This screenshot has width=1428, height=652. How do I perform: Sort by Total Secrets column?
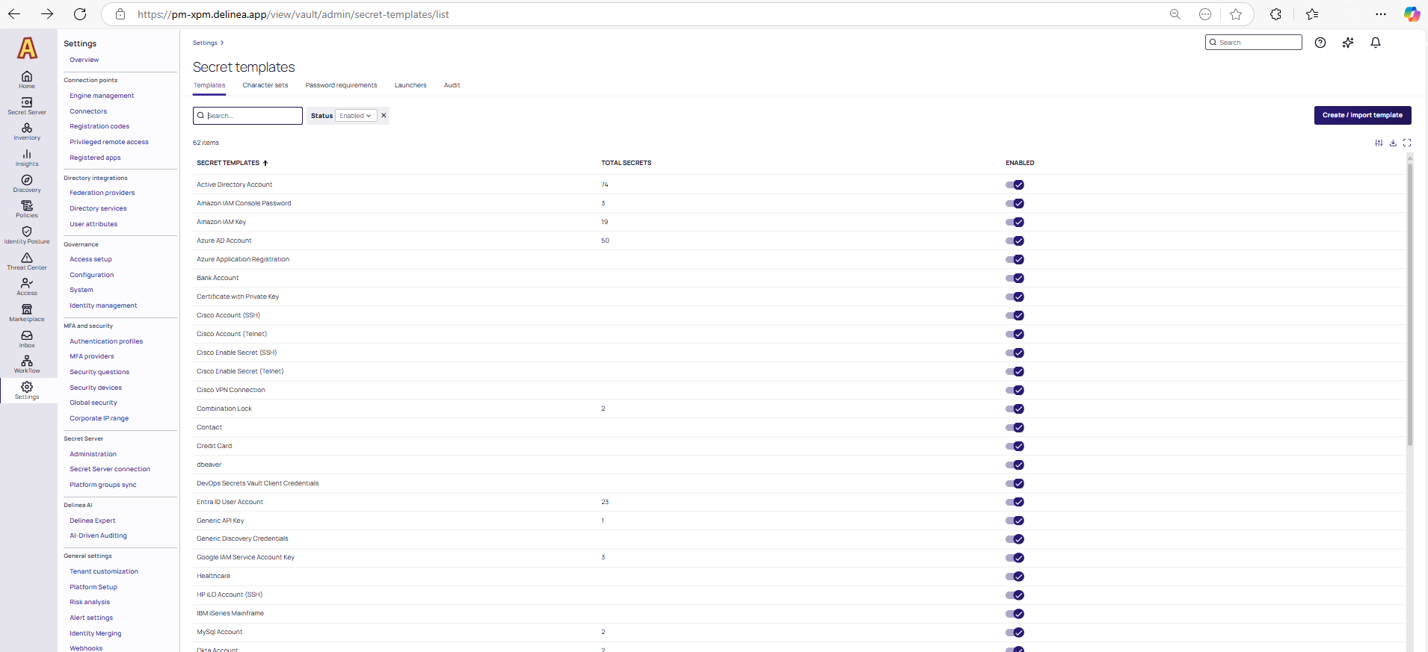(x=627, y=163)
